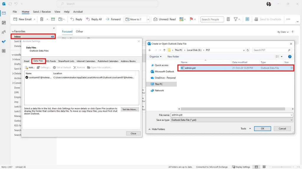
Task: Open the Mail view in the left rail
Action: (x=4, y=13)
